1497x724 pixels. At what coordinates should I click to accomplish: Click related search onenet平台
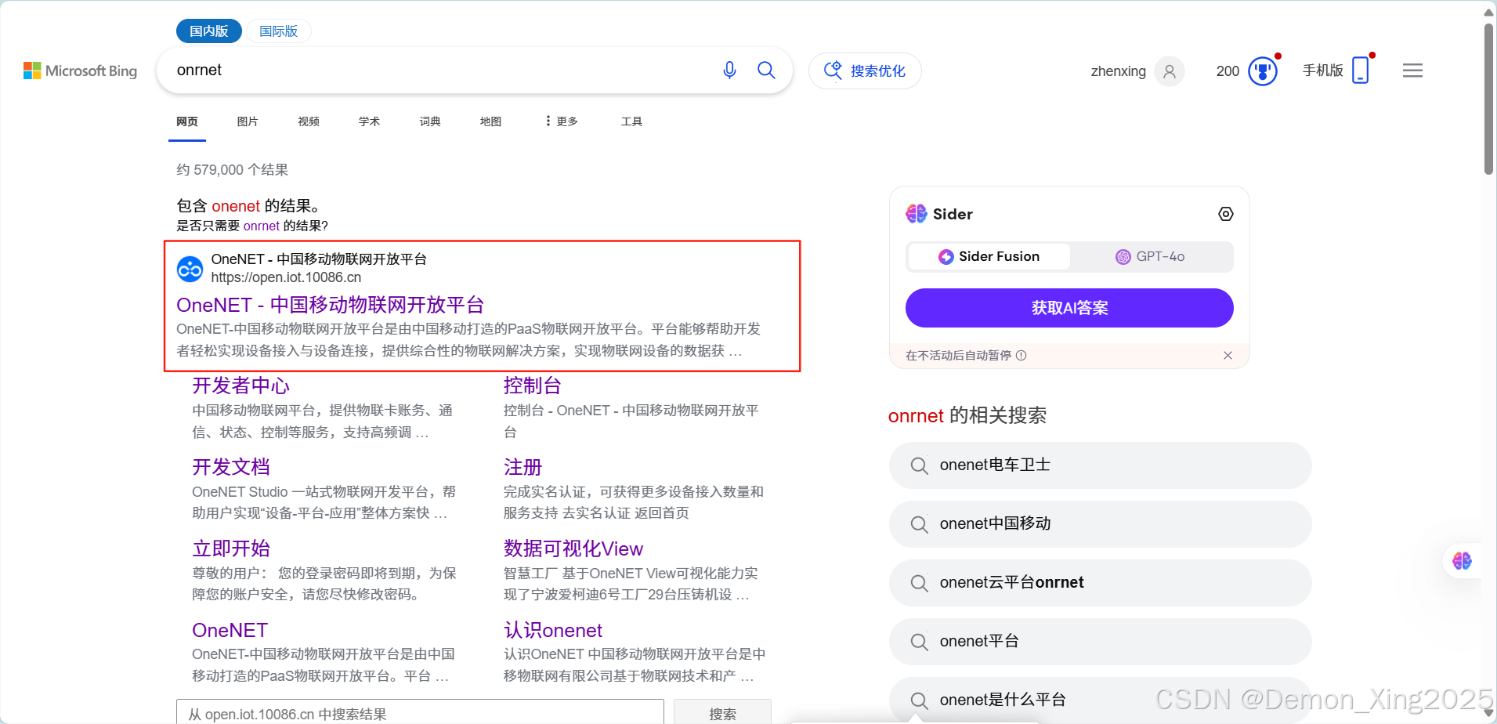pos(1100,642)
